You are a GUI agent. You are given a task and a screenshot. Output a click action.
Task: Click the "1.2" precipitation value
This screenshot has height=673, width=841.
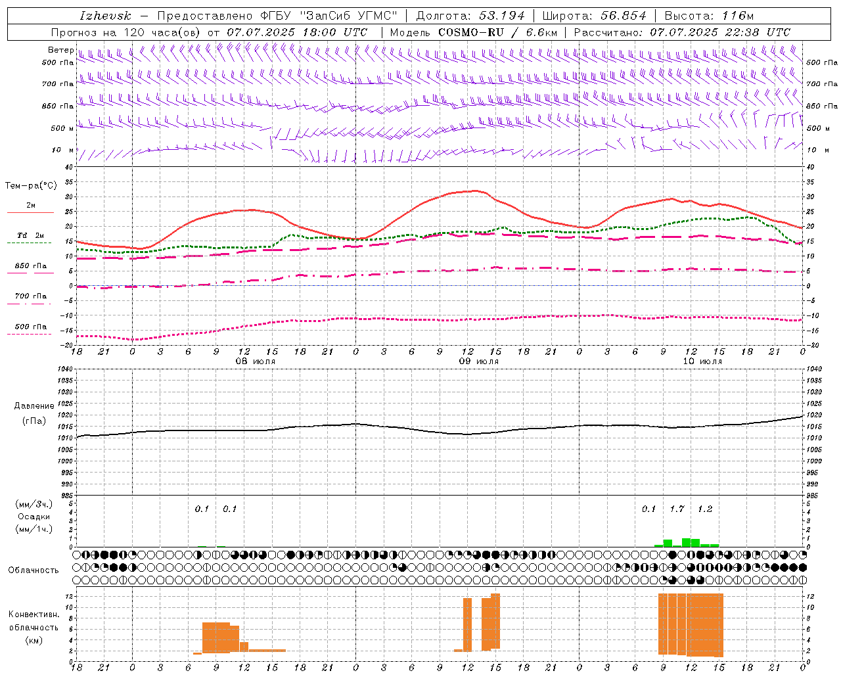705,509
